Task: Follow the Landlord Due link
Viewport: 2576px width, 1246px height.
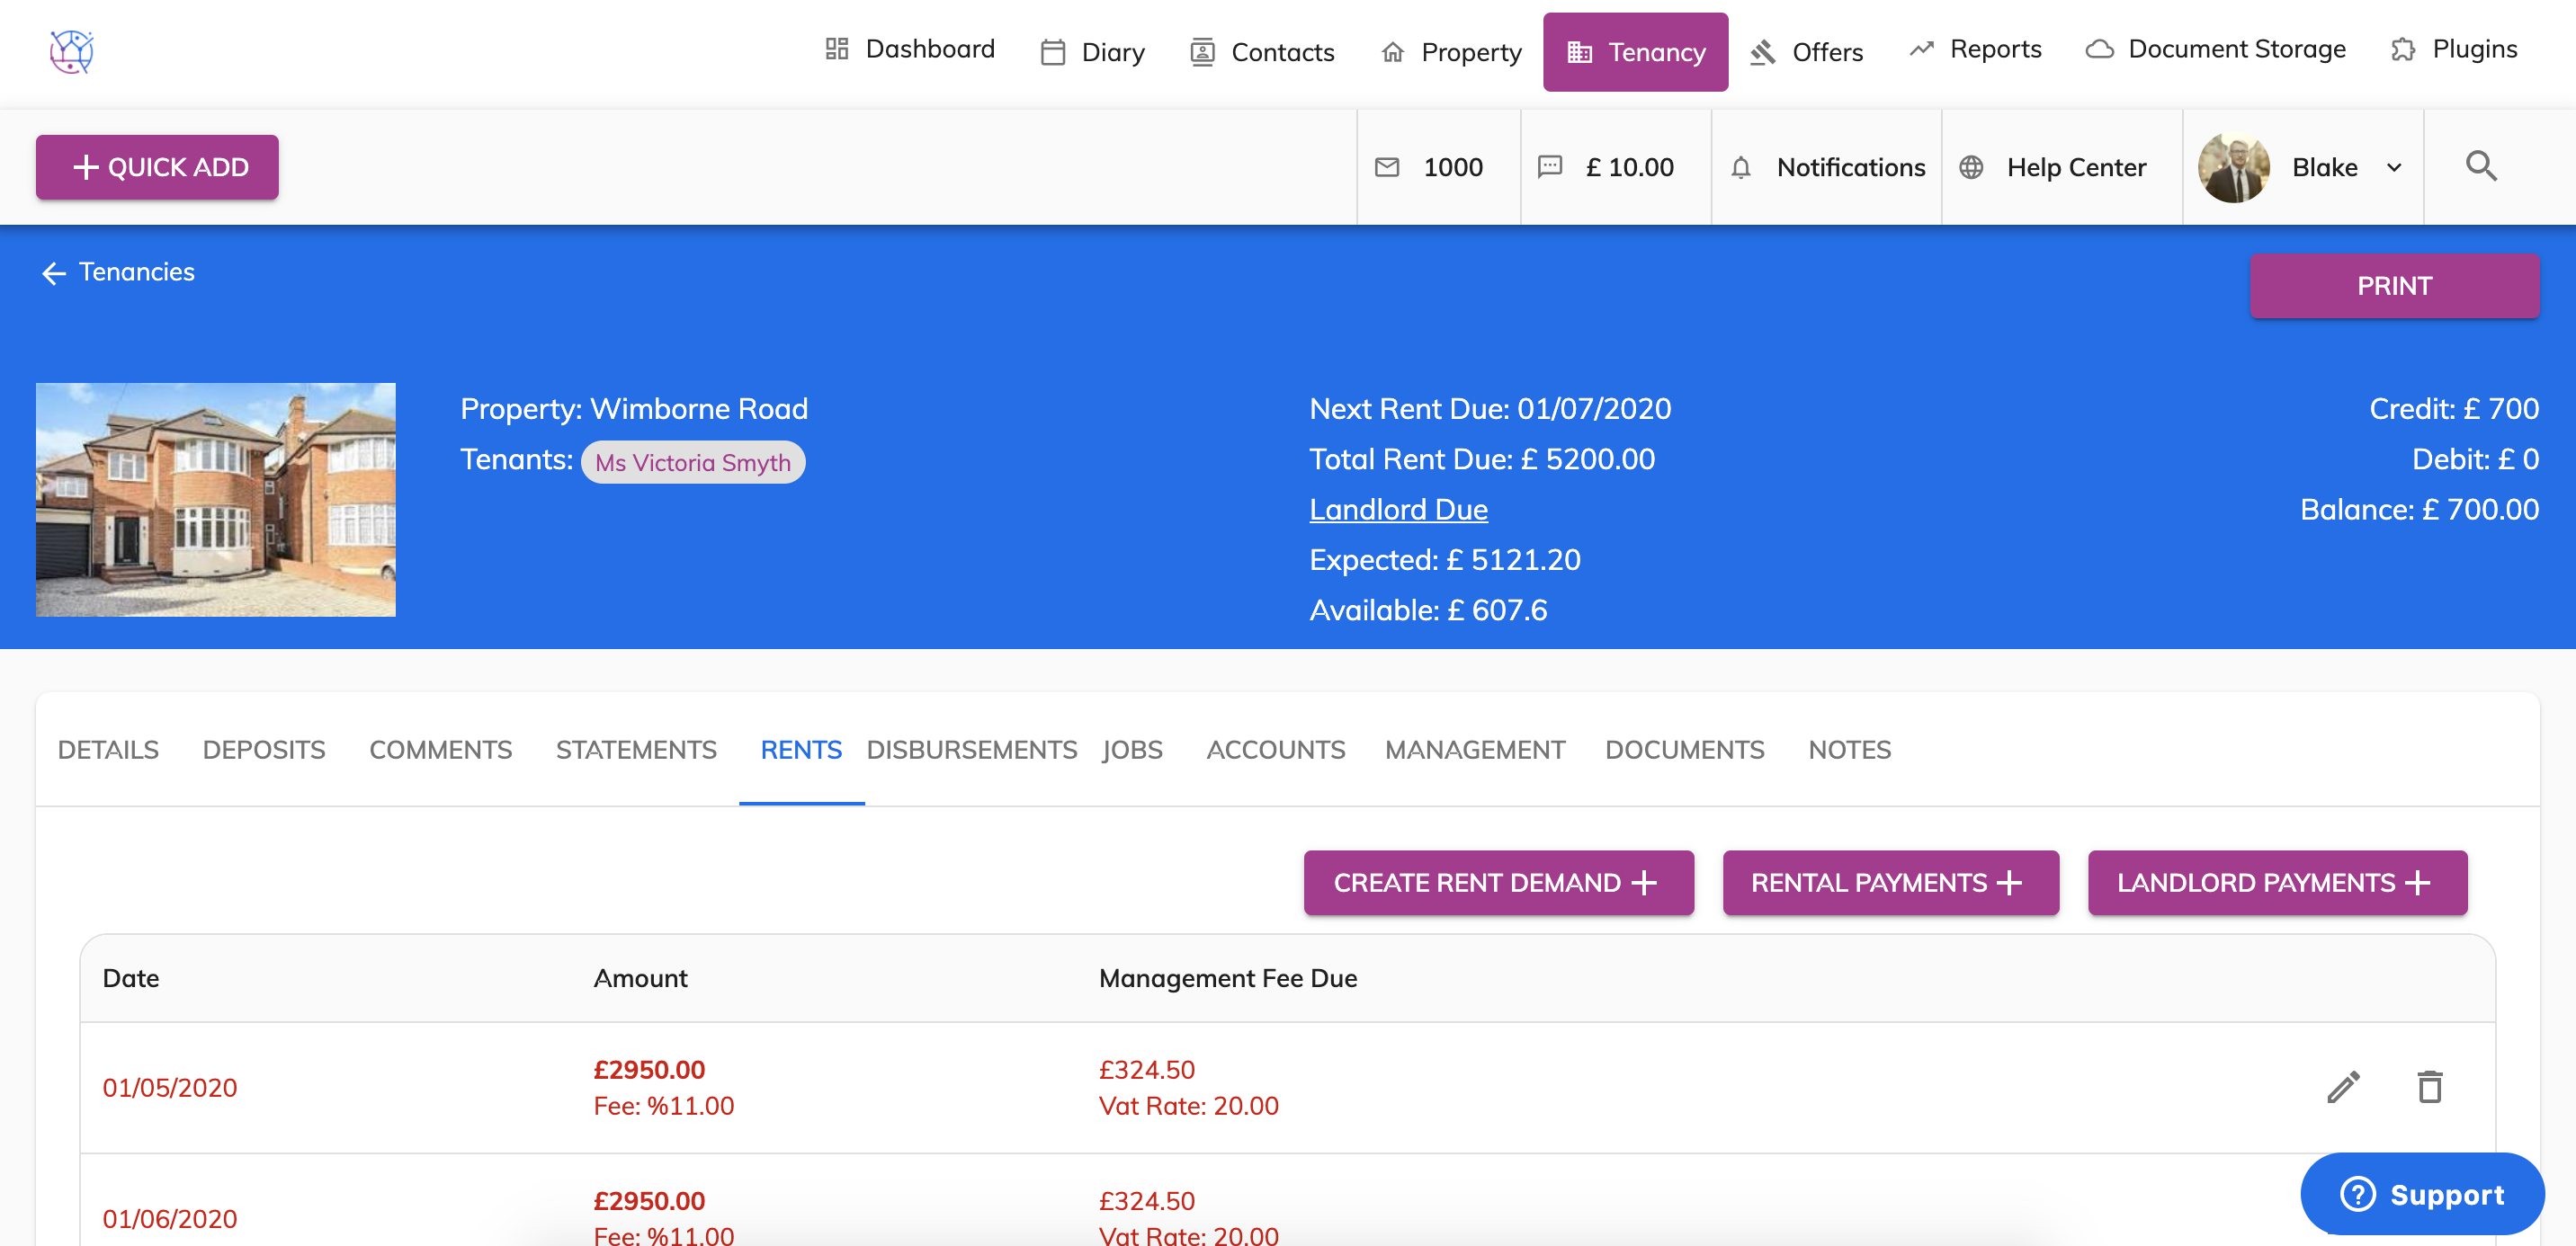Action: click(1398, 510)
